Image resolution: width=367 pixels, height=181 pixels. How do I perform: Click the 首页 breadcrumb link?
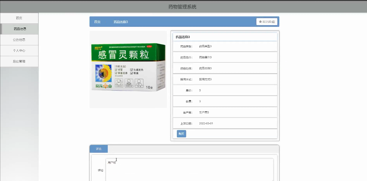point(97,22)
